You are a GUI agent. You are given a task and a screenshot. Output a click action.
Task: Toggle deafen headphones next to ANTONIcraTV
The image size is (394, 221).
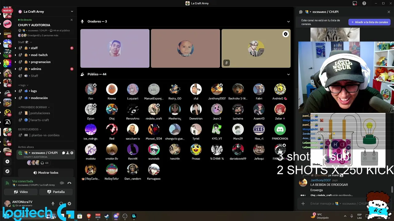coord(61,204)
